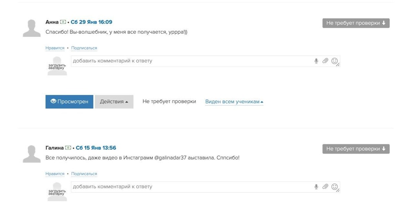
Task: Open Не требует проверки dropdown on Anna's answer
Action: (x=356, y=23)
